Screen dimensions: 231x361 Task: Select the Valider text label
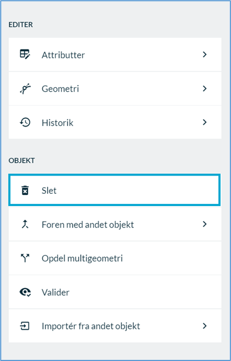(x=55, y=292)
